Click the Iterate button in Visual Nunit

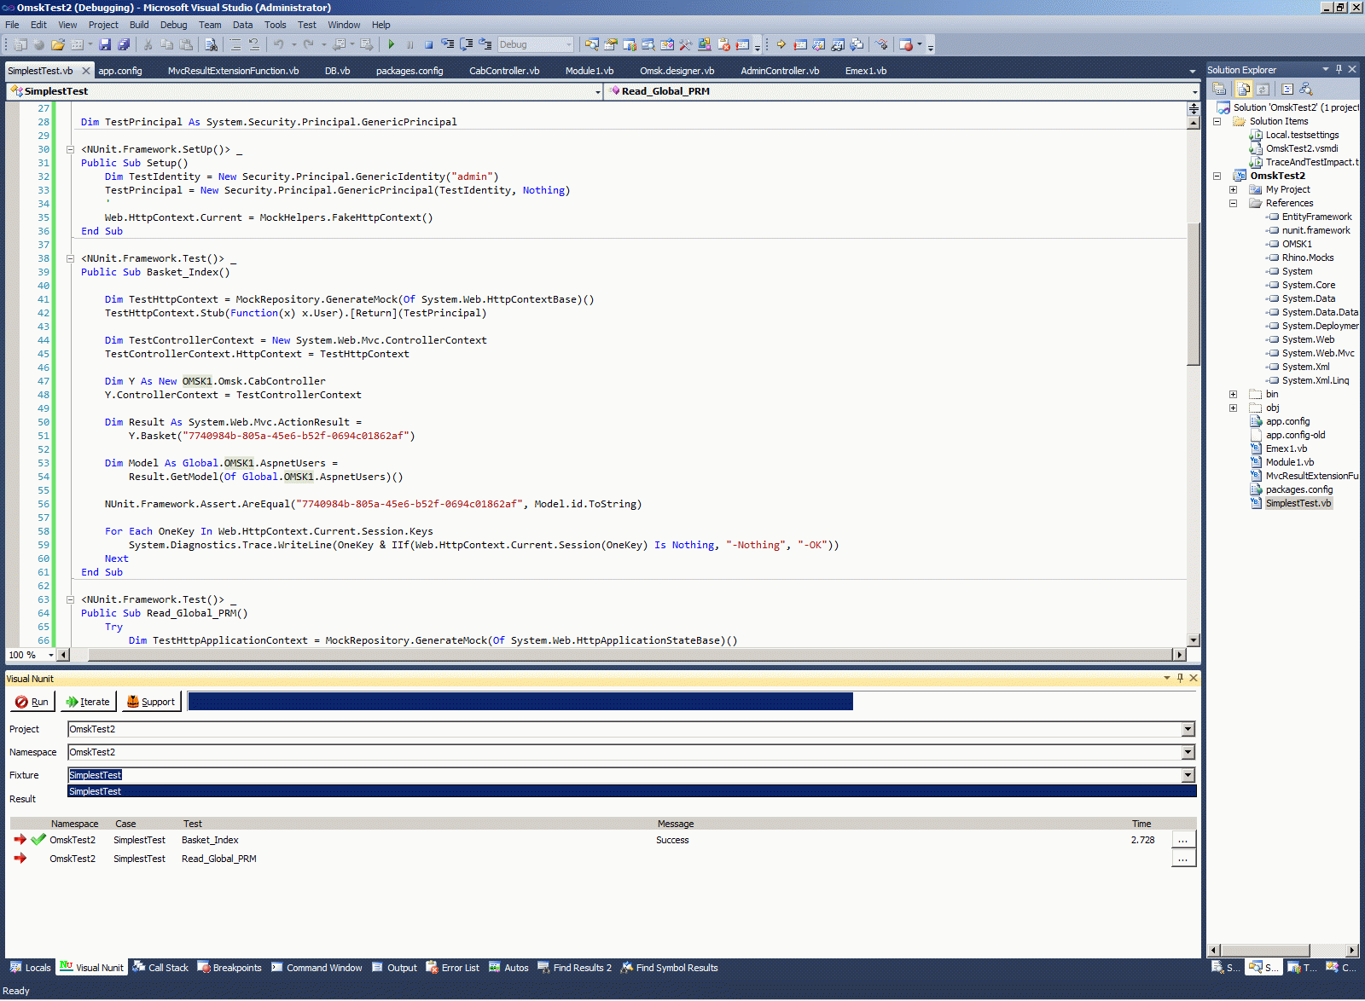coord(88,702)
